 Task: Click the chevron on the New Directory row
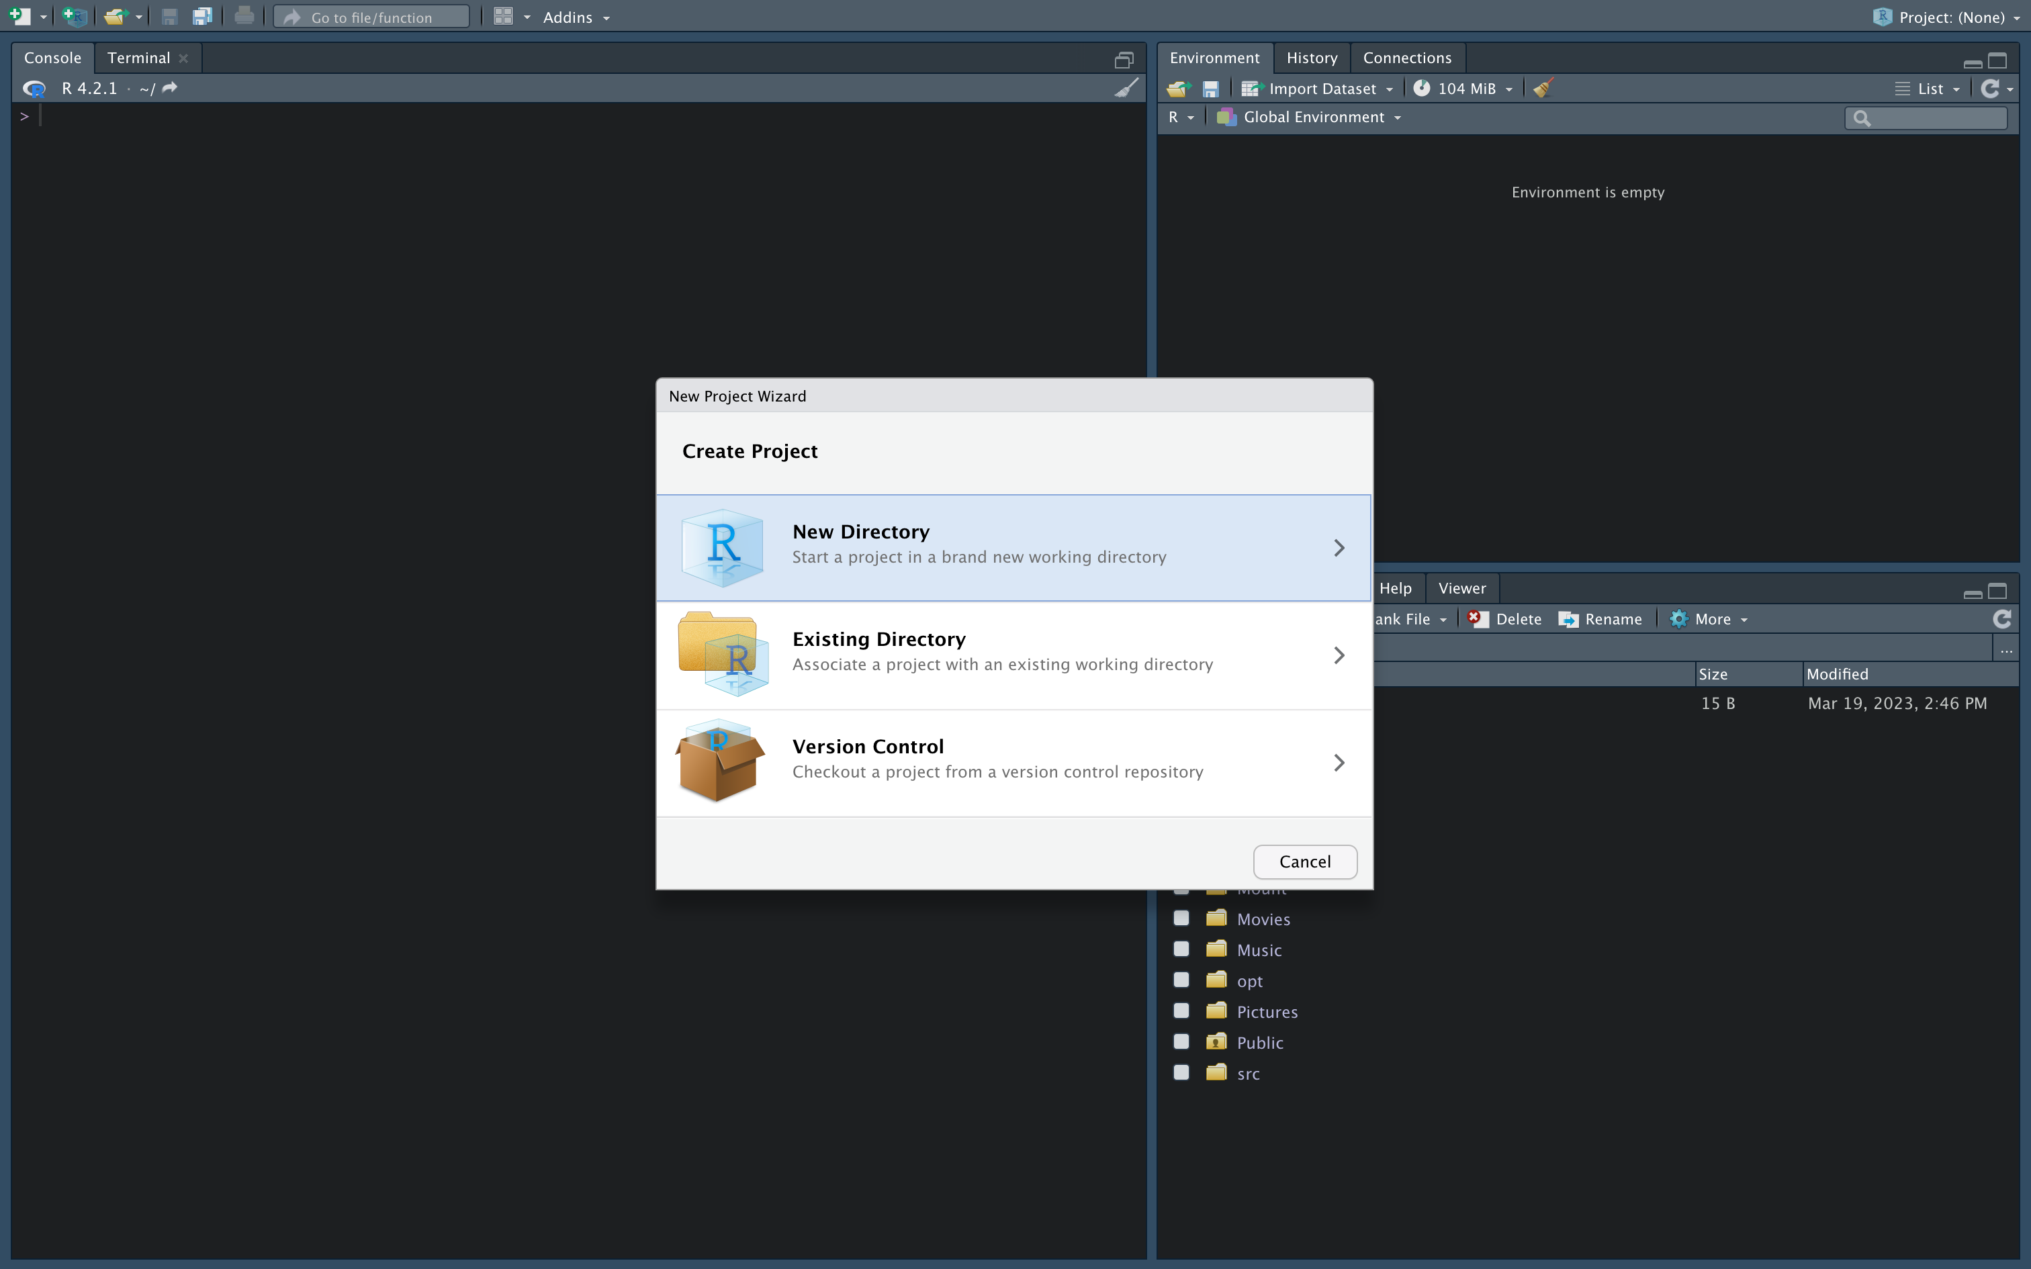[1339, 547]
